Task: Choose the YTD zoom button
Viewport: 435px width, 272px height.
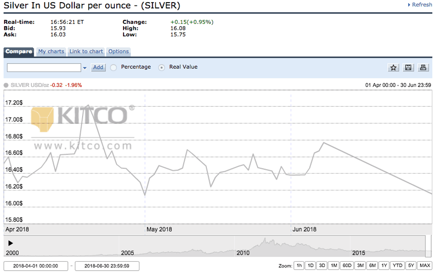Action: tap(397, 265)
